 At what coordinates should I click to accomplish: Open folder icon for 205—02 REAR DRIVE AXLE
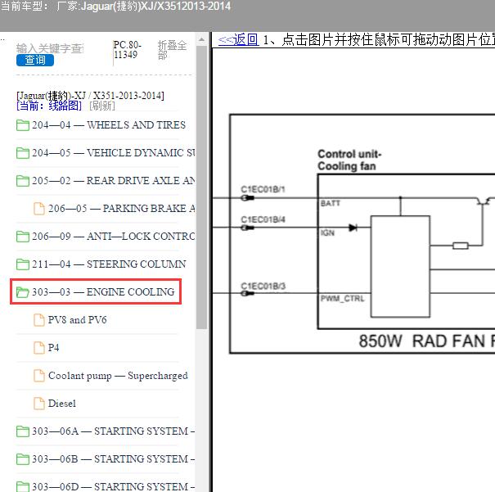point(23,181)
